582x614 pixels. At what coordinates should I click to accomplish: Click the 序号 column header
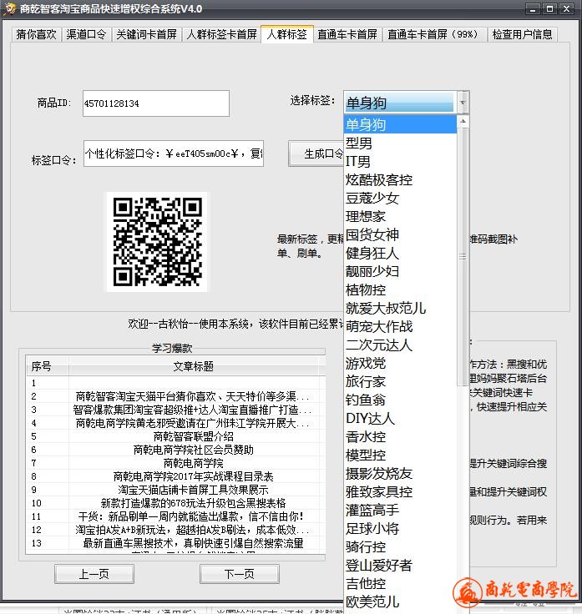[47, 366]
